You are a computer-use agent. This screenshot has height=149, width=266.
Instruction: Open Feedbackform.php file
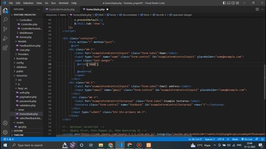click(30, 46)
